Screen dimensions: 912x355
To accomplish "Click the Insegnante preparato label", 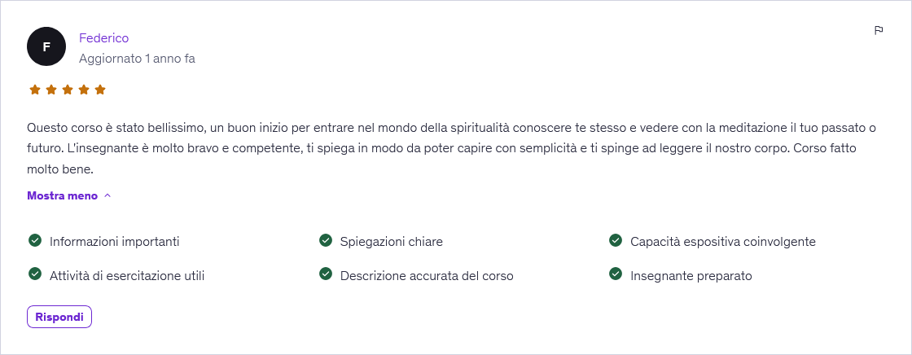I will [691, 276].
